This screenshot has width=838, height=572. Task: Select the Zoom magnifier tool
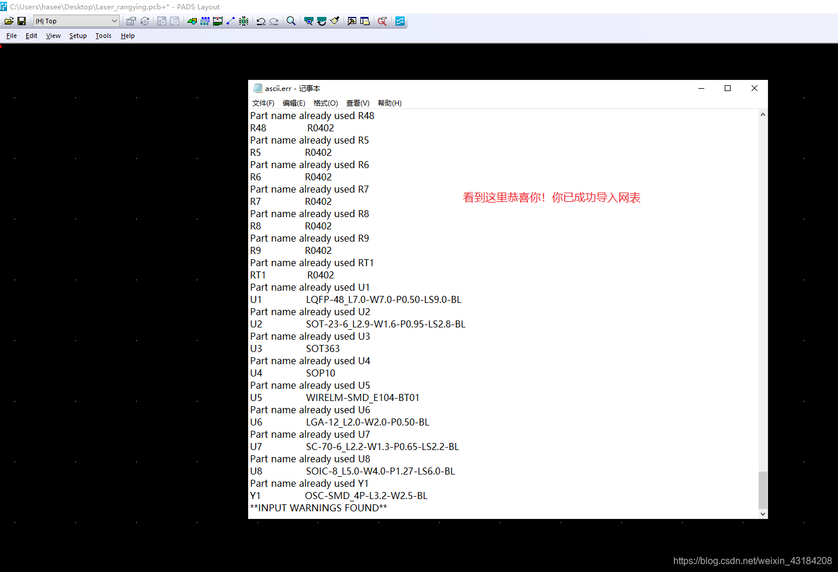291,21
